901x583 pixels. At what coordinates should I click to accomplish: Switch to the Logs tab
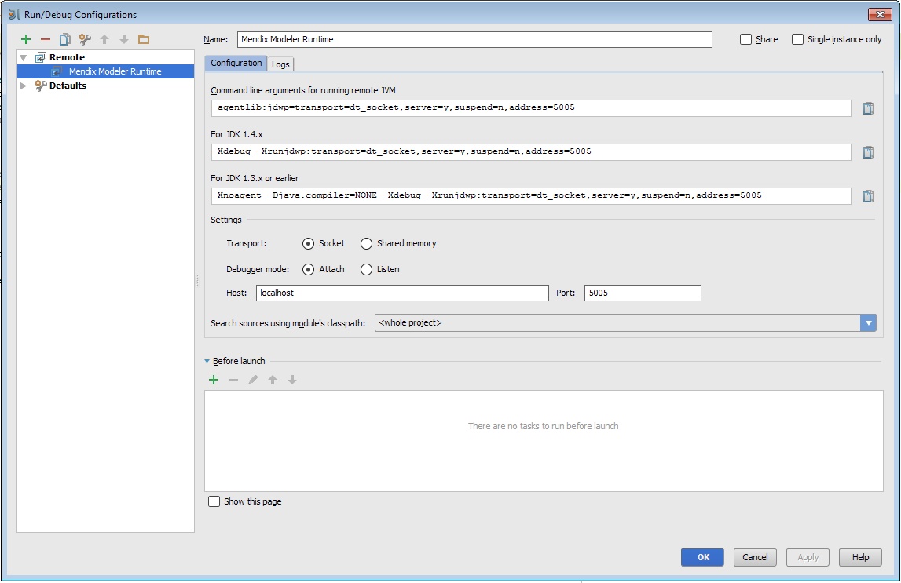tap(280, 64)
